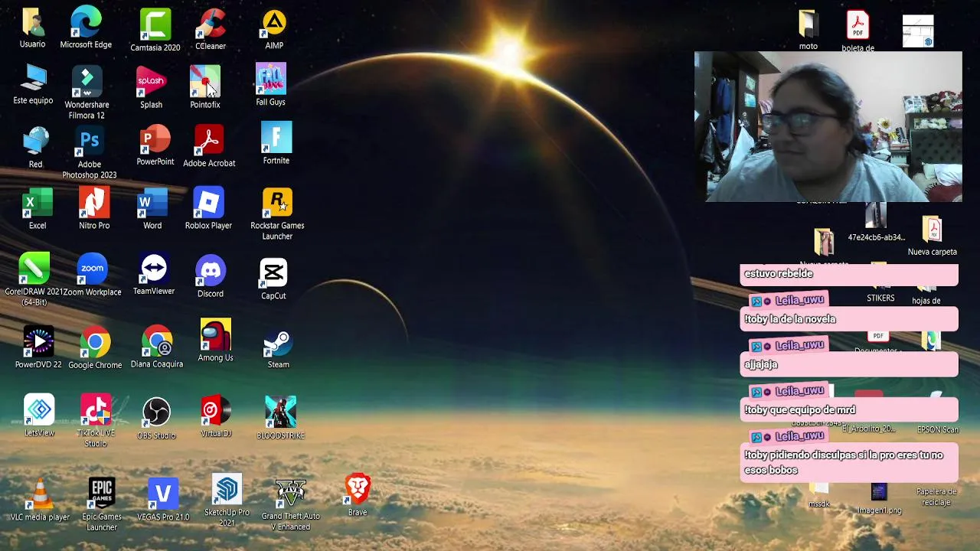Click the TeamViewer desktop icon

154,269
